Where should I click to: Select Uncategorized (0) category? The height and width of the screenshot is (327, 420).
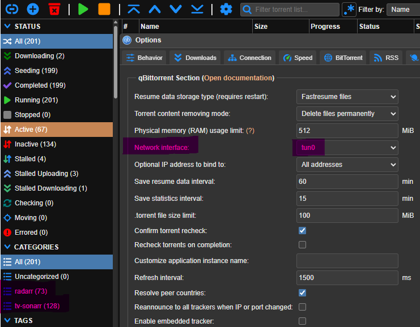(57, 277)
